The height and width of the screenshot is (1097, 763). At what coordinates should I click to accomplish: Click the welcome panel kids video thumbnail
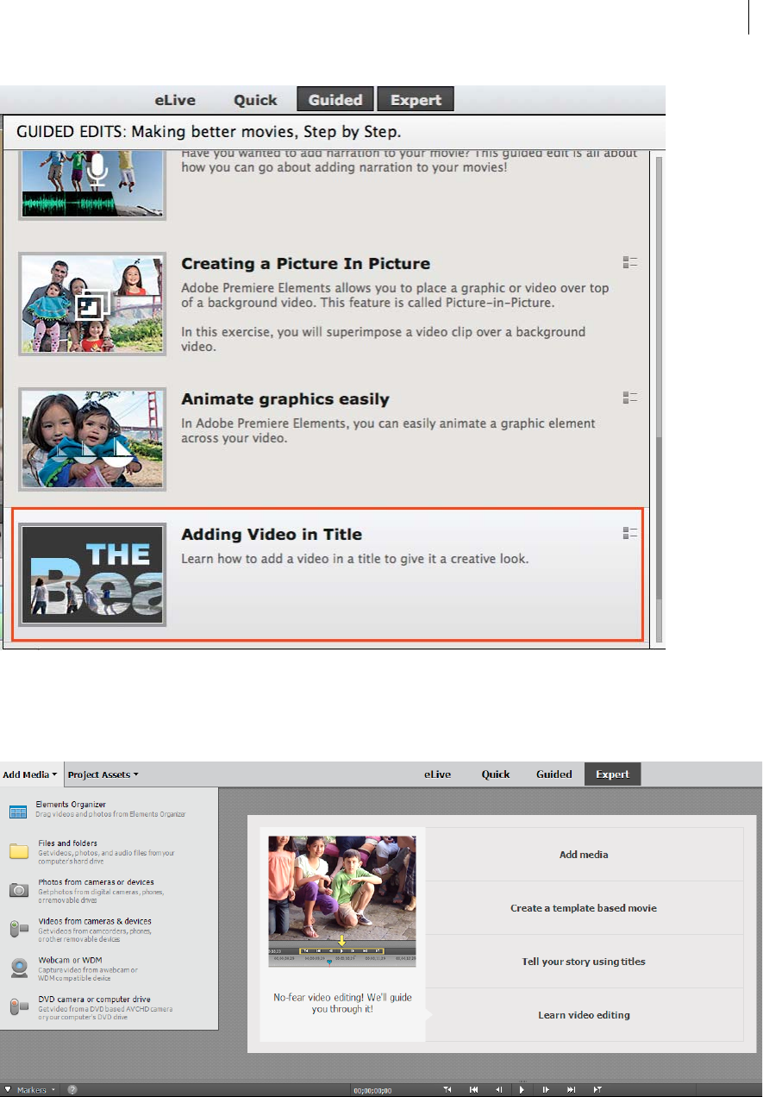341,900
